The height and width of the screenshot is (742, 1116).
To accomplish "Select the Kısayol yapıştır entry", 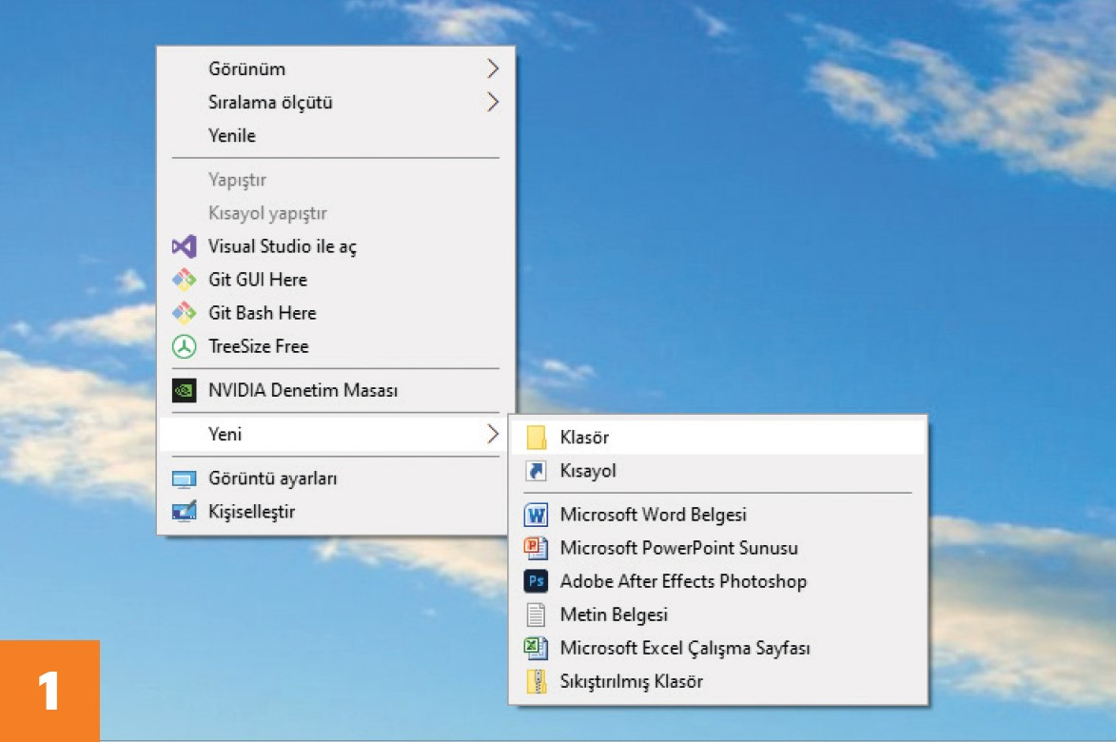I will 336,213.
